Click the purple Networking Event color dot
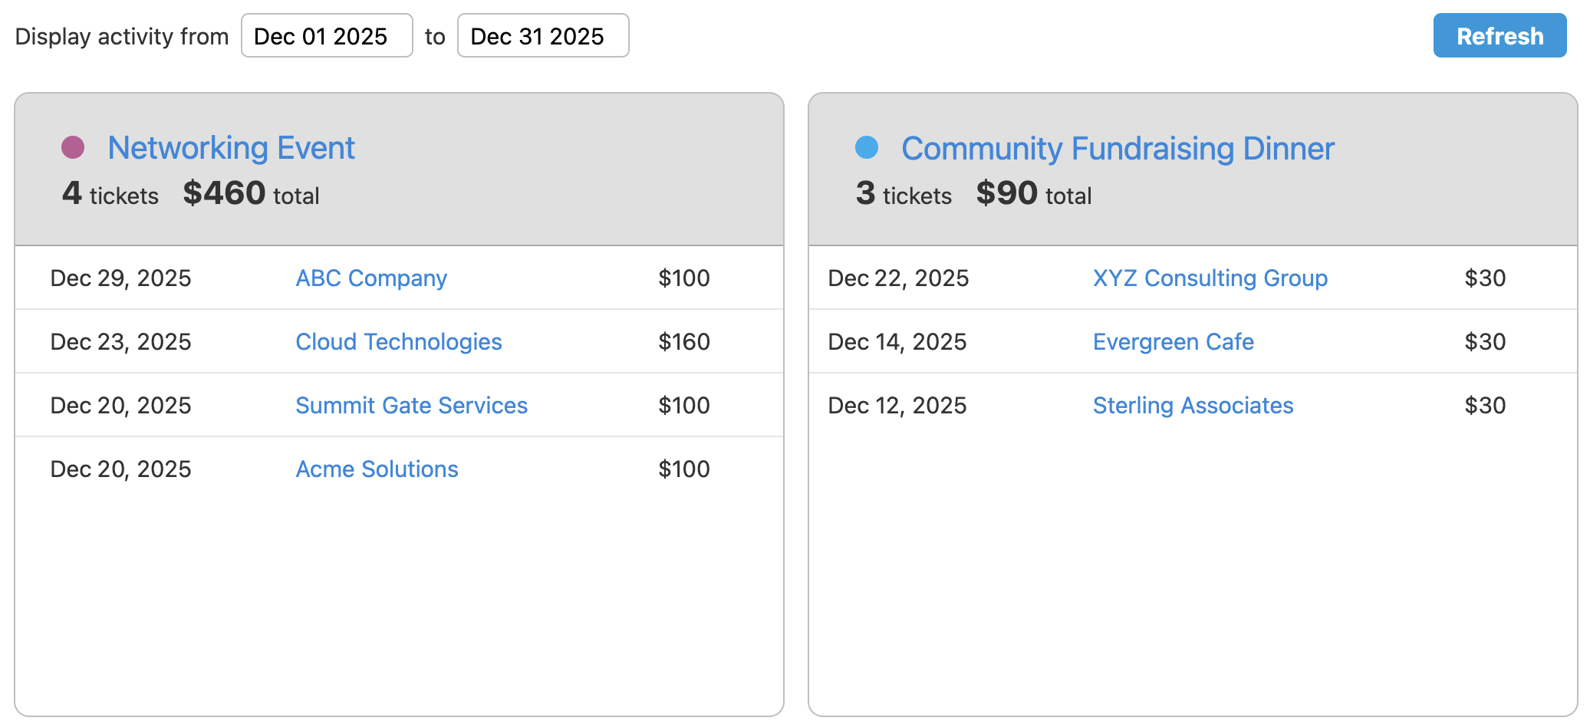1590x724 pixels. coord(73,147)
